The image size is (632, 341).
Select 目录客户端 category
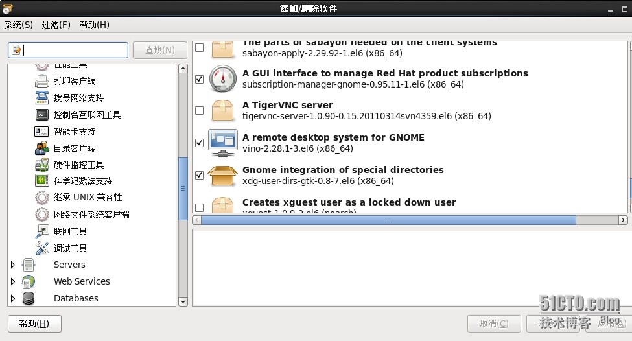click(x=75, y=148)
